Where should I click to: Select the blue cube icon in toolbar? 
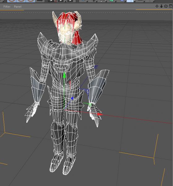122,1
